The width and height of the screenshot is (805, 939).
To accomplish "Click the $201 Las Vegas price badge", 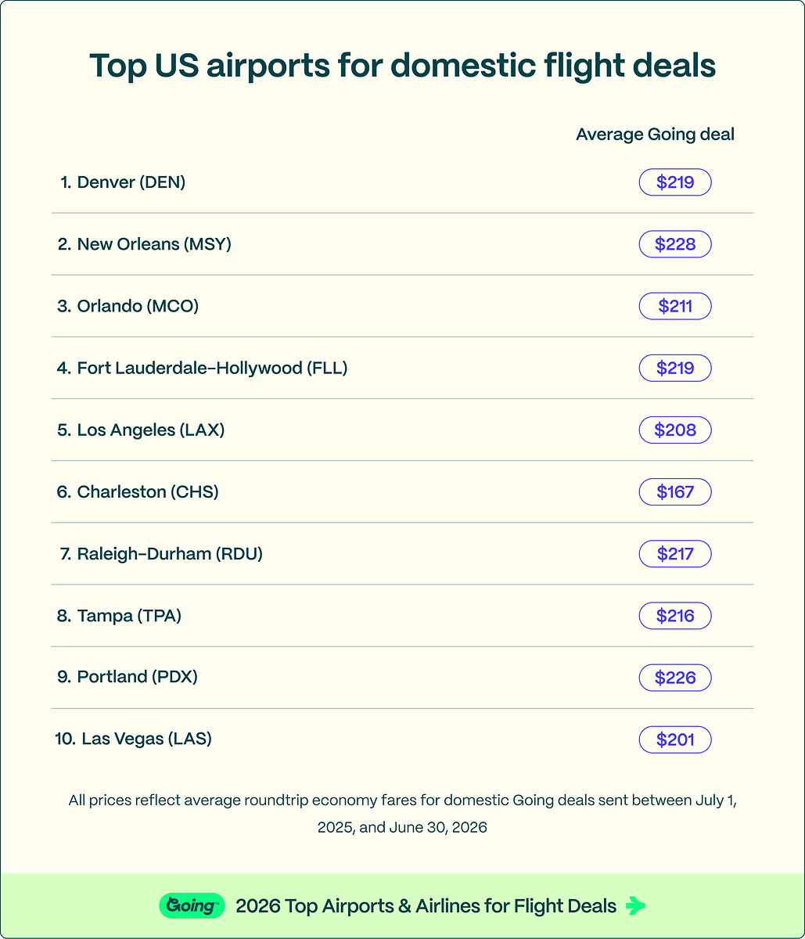I will [675, 739].
